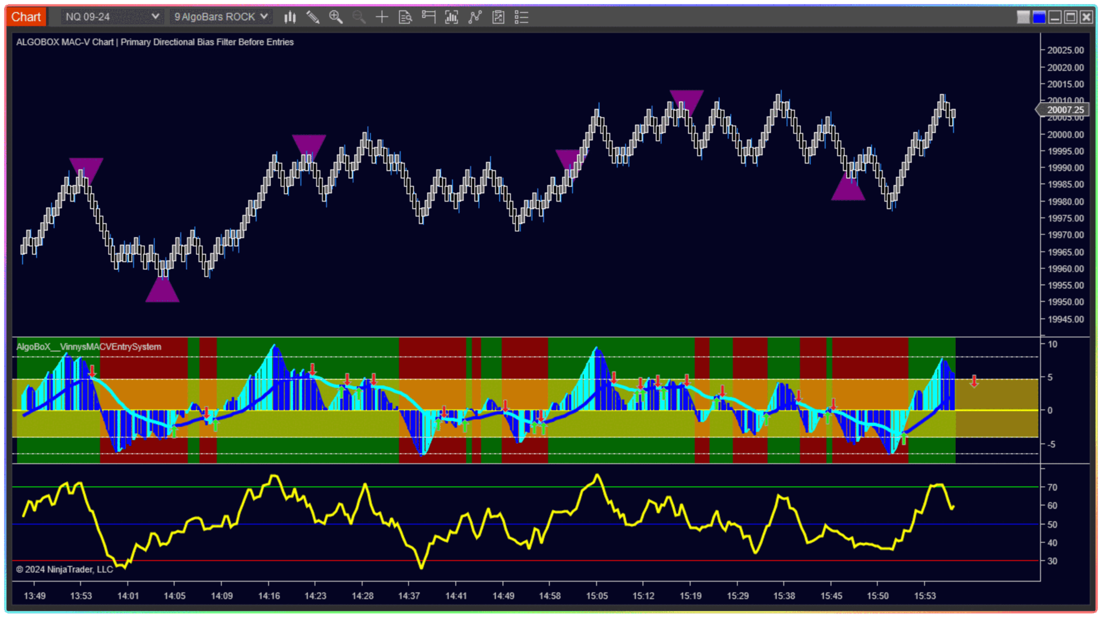This screenshot has height=617, width=1102.
Task: Click the AlgoBoX VinnysMACVEntrySystem indicator label
Action: pyautogui.click(x=88, y=347)
